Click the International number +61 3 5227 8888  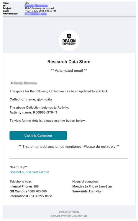coord(40,196)
